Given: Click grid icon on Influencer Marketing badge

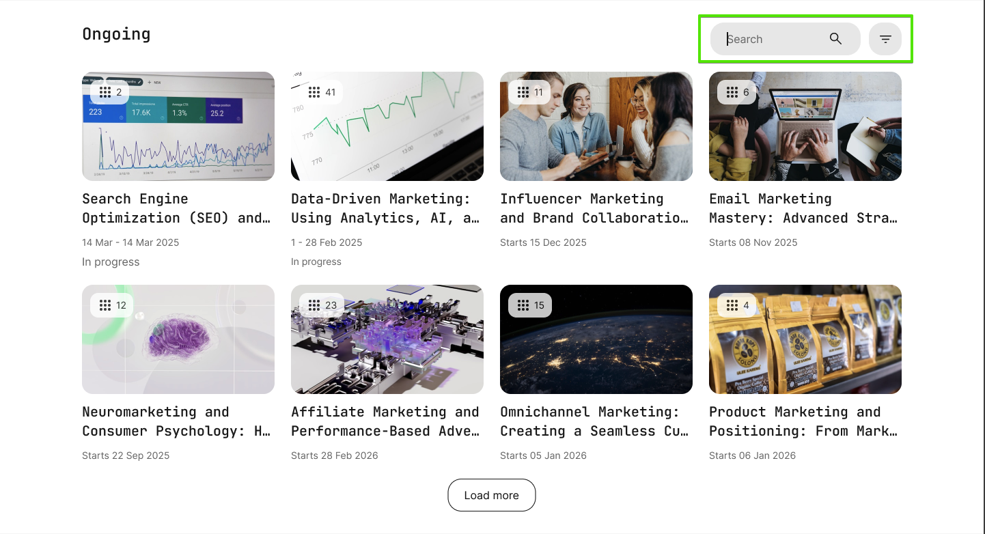Looking at the screenshot, I should point(523,92).
